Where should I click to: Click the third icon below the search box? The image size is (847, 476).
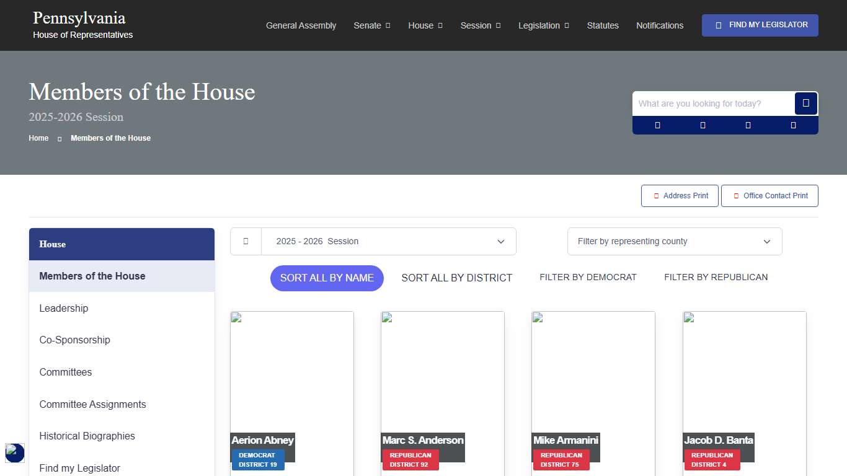coord(748,125)
